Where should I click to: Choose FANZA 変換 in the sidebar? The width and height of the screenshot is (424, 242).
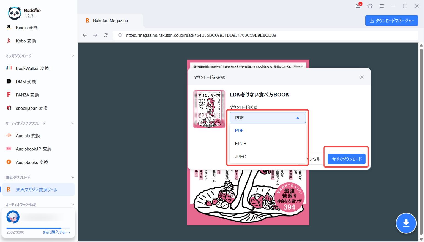tap(27, 95)
